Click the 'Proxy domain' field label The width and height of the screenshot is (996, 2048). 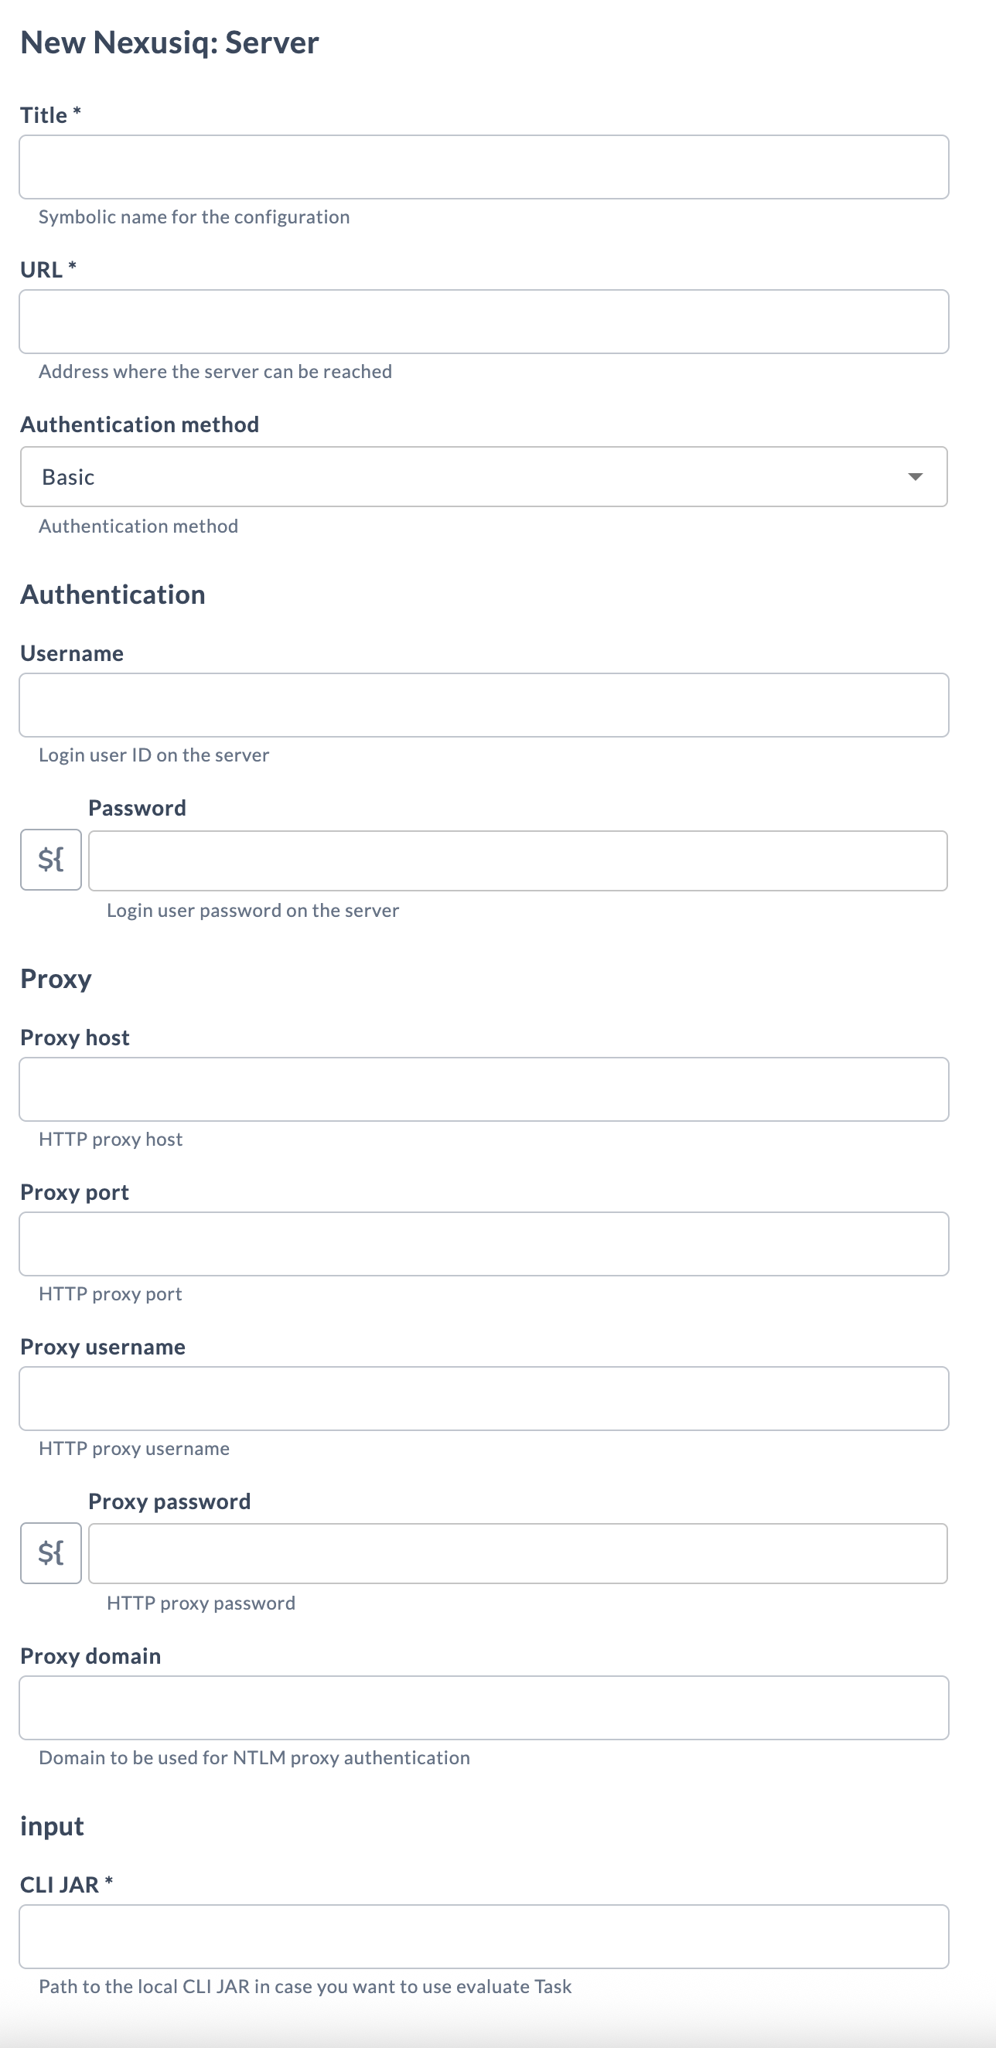[x=90, y=1656]
